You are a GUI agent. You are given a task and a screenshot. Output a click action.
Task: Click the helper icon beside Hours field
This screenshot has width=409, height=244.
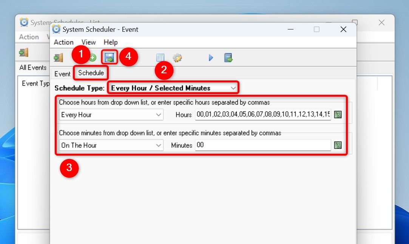click(x=338, y=114)
